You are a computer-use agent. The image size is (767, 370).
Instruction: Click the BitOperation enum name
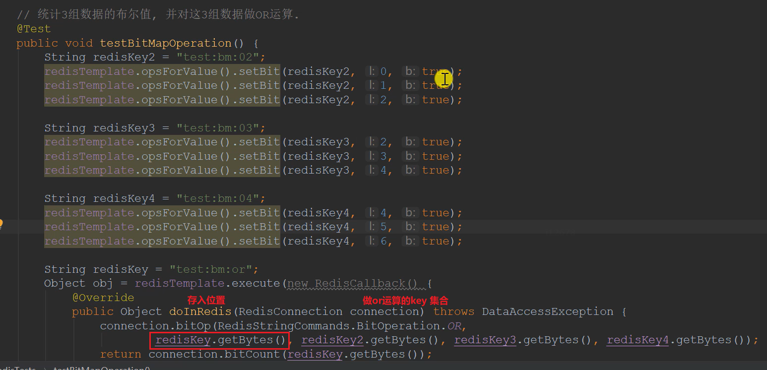coord(398,326)
